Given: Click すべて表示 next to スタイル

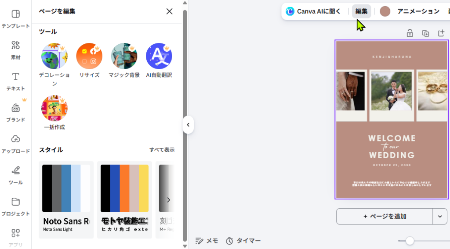Looking at the screenshot, I should 162,149.
